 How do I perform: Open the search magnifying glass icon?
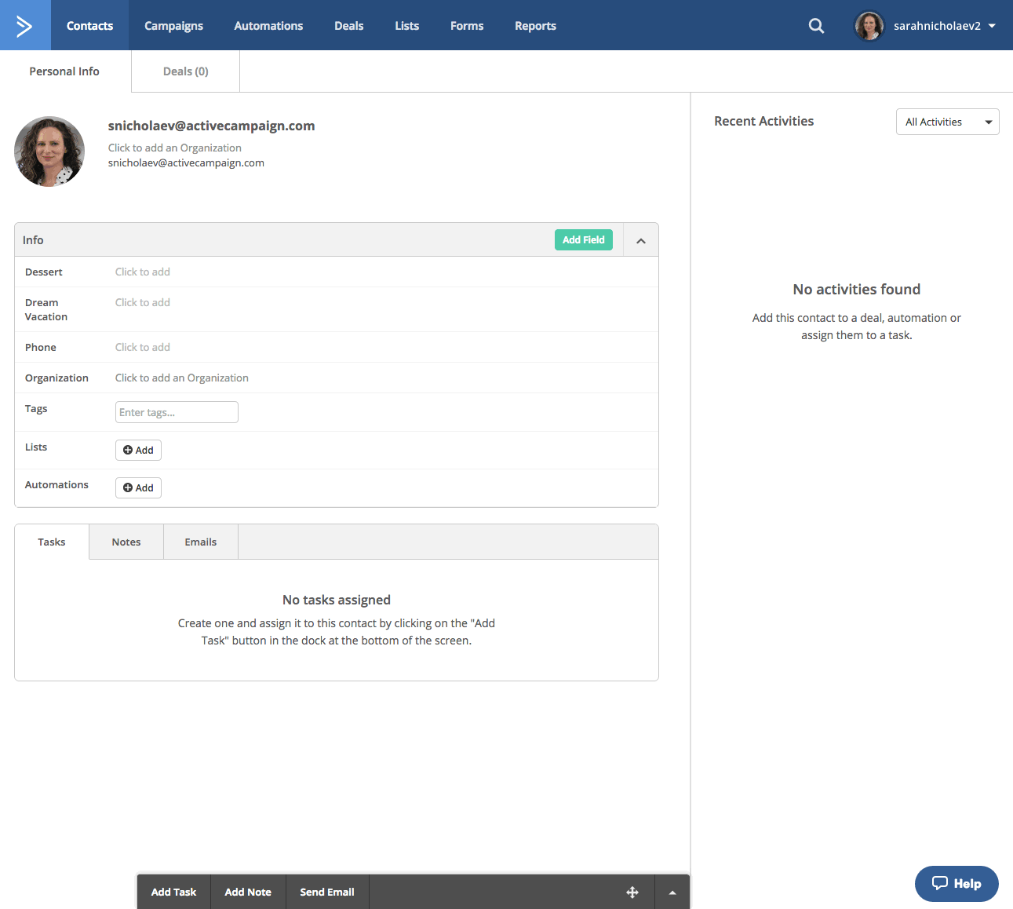coord(816,25)
